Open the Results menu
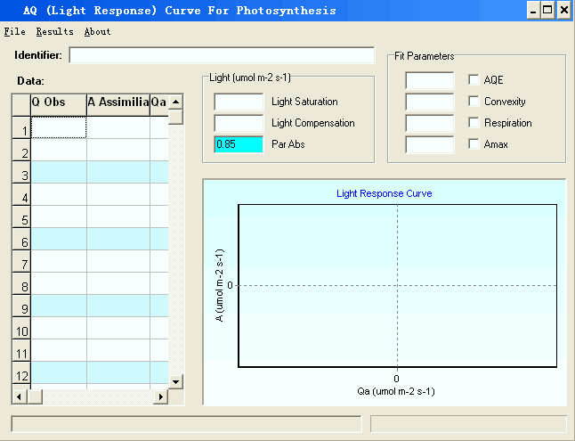The height and width of the screenshot is (441, 575). pos(54,31)
